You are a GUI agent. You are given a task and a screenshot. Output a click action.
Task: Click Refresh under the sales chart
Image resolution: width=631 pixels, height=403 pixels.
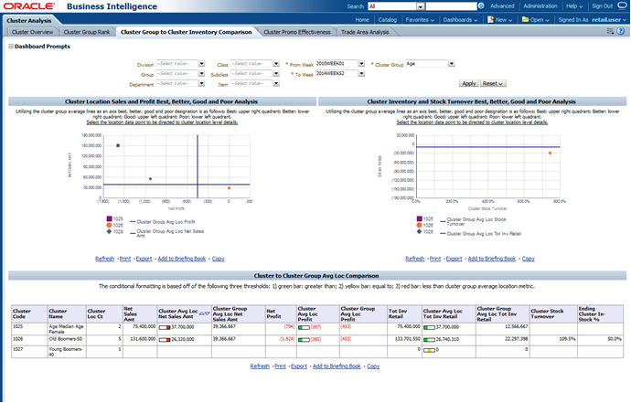click(104, 259)
